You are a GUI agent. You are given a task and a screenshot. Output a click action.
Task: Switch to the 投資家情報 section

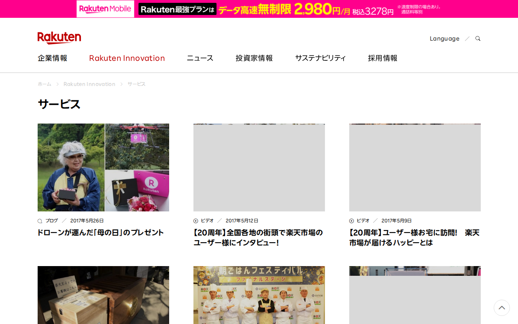click(x=254, y=58)
